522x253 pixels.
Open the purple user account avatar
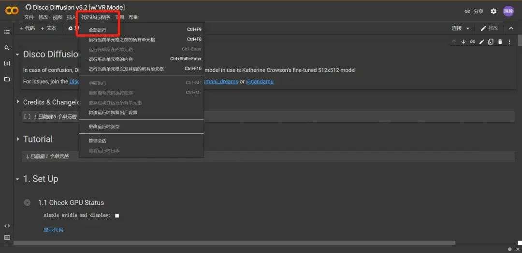(508, 11)
